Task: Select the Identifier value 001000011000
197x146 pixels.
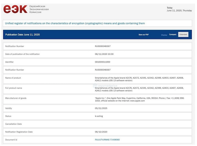Action: (x=102, y=62)
